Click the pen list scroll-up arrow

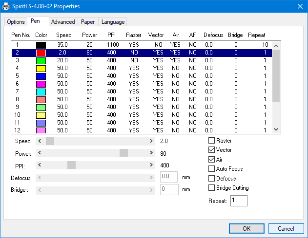coord(276,46)
